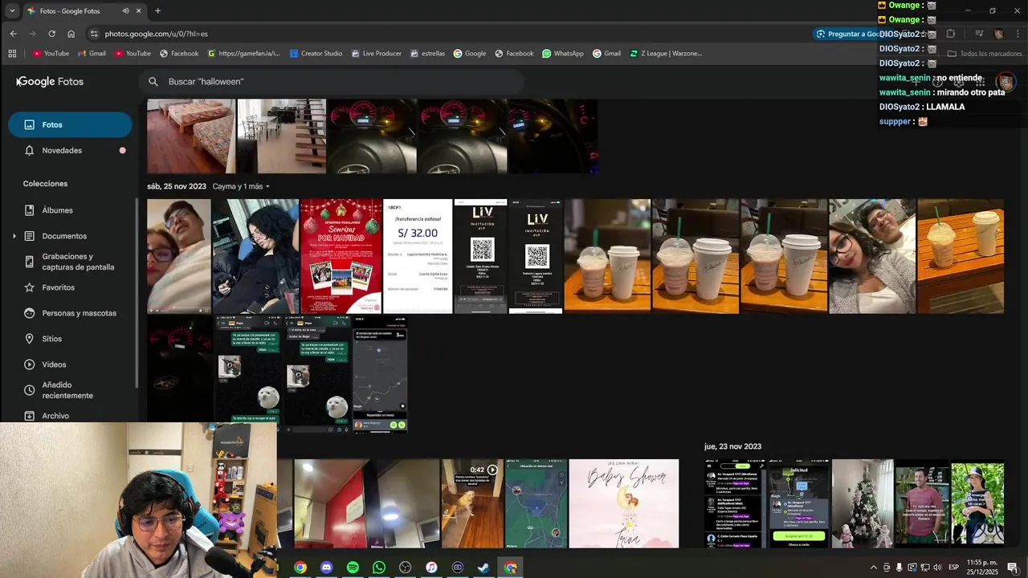Open Steam from taskbar
Viewport: 1028px width, 578px height.
(x=483, y=568)
